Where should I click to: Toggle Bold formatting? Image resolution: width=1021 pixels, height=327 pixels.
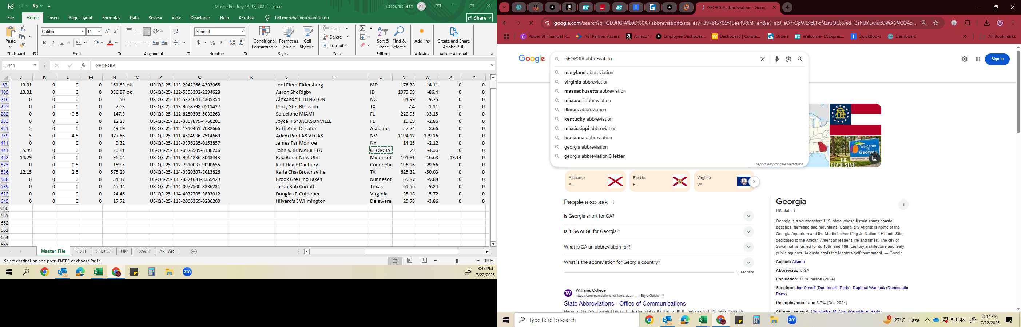(44, 43)
